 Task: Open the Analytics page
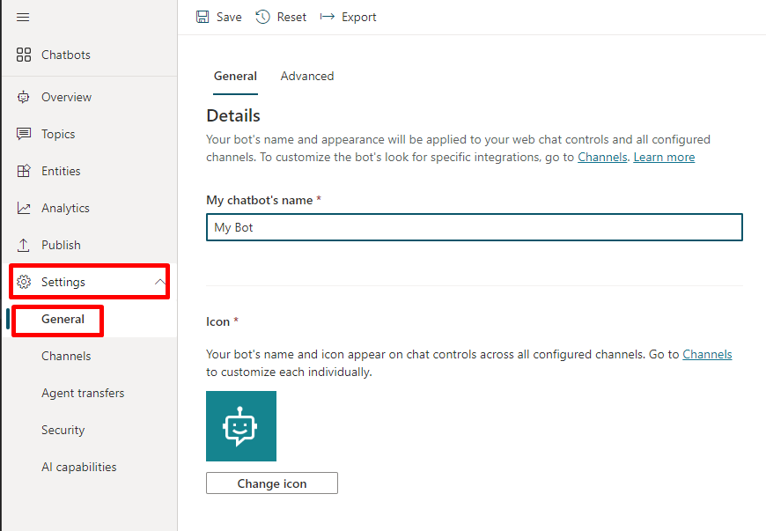(65, 209)
